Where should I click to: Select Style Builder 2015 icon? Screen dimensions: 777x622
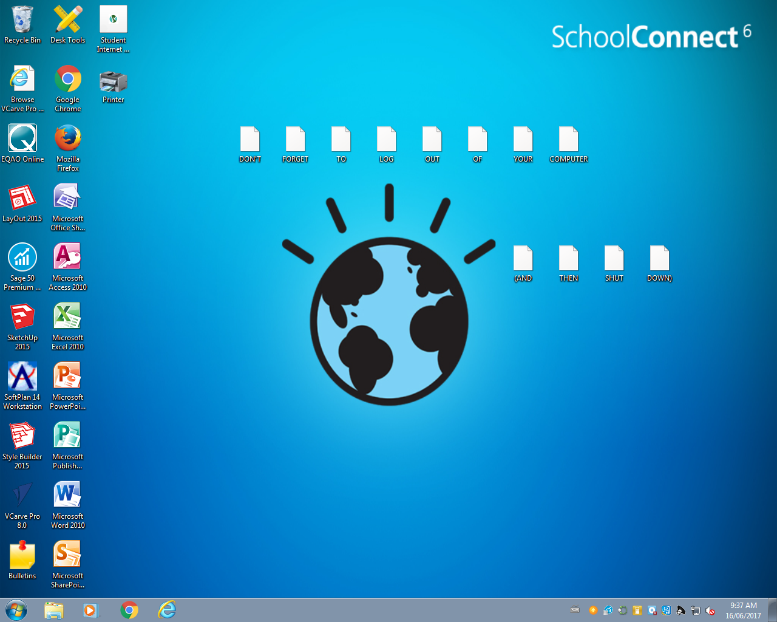click(22, 446)
